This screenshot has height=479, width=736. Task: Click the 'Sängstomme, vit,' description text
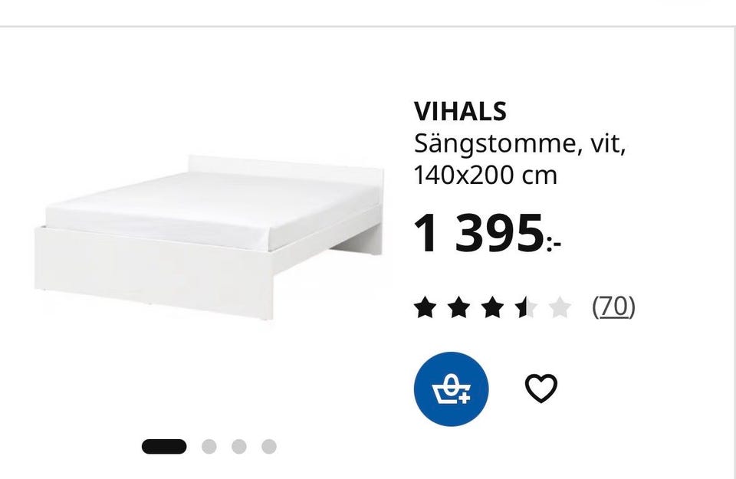pyautogui.click(x=520, y=143)
